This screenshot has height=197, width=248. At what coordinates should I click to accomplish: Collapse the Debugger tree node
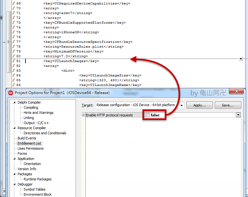coord(14,184)
